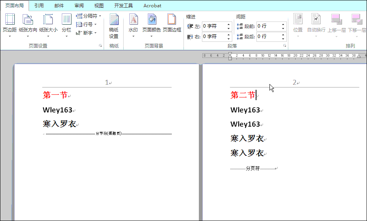
Task: Open the 页面边框 page borders icon
Action: click(x=172, y=20)
